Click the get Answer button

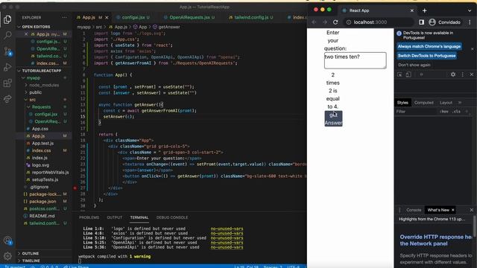point(333,119)
